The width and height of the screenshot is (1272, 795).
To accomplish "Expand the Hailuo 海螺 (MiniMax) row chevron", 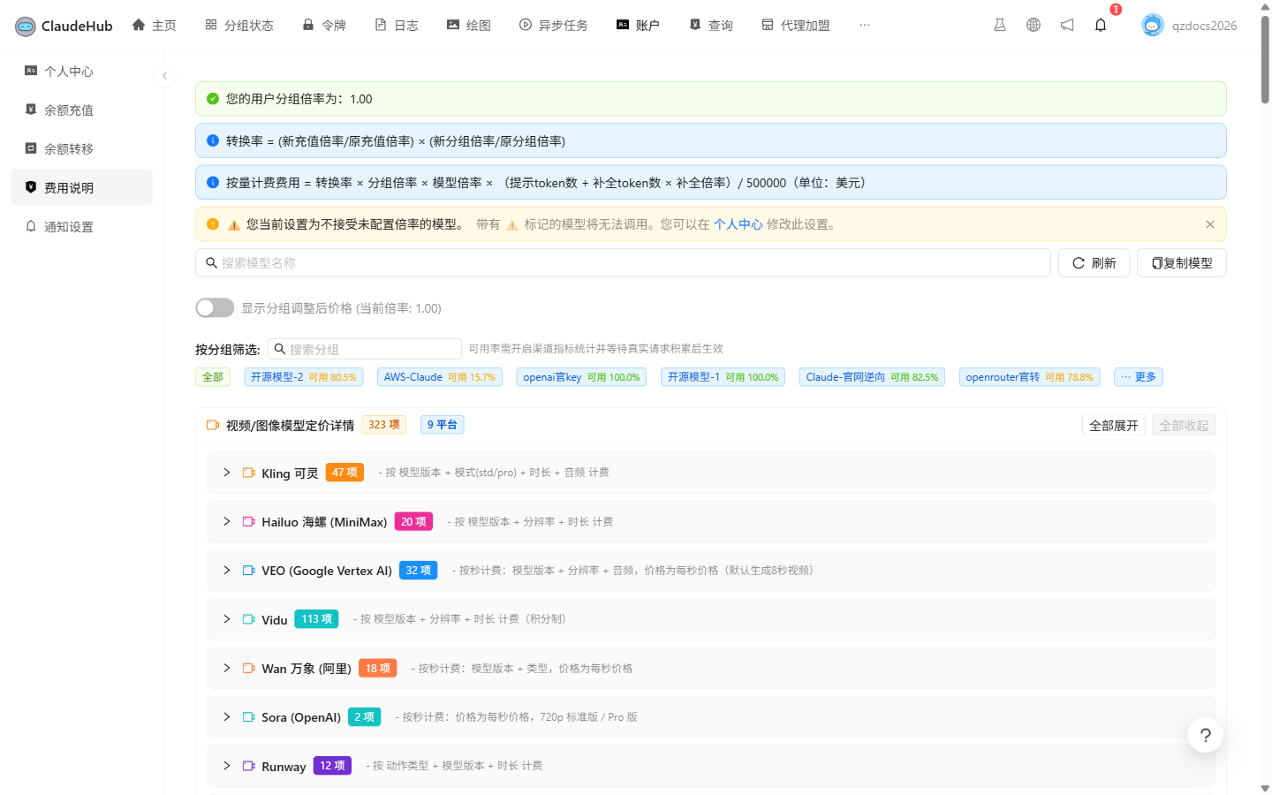I will point(227,521).
